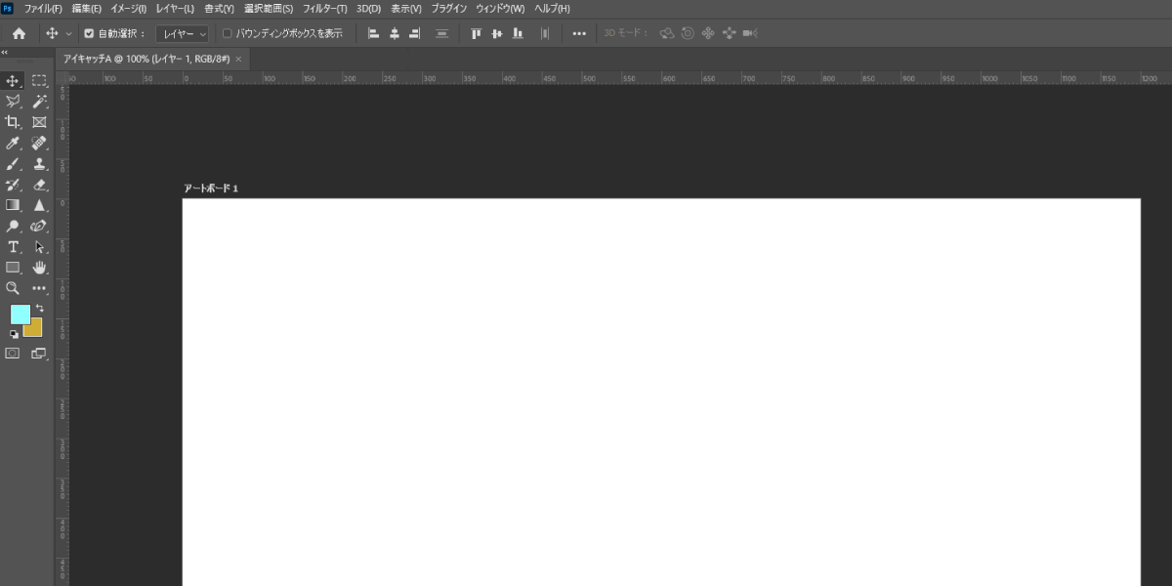
Task: Distribute horizontally icon in options bar
Action: pyautogui.click(x=545, y=33)
